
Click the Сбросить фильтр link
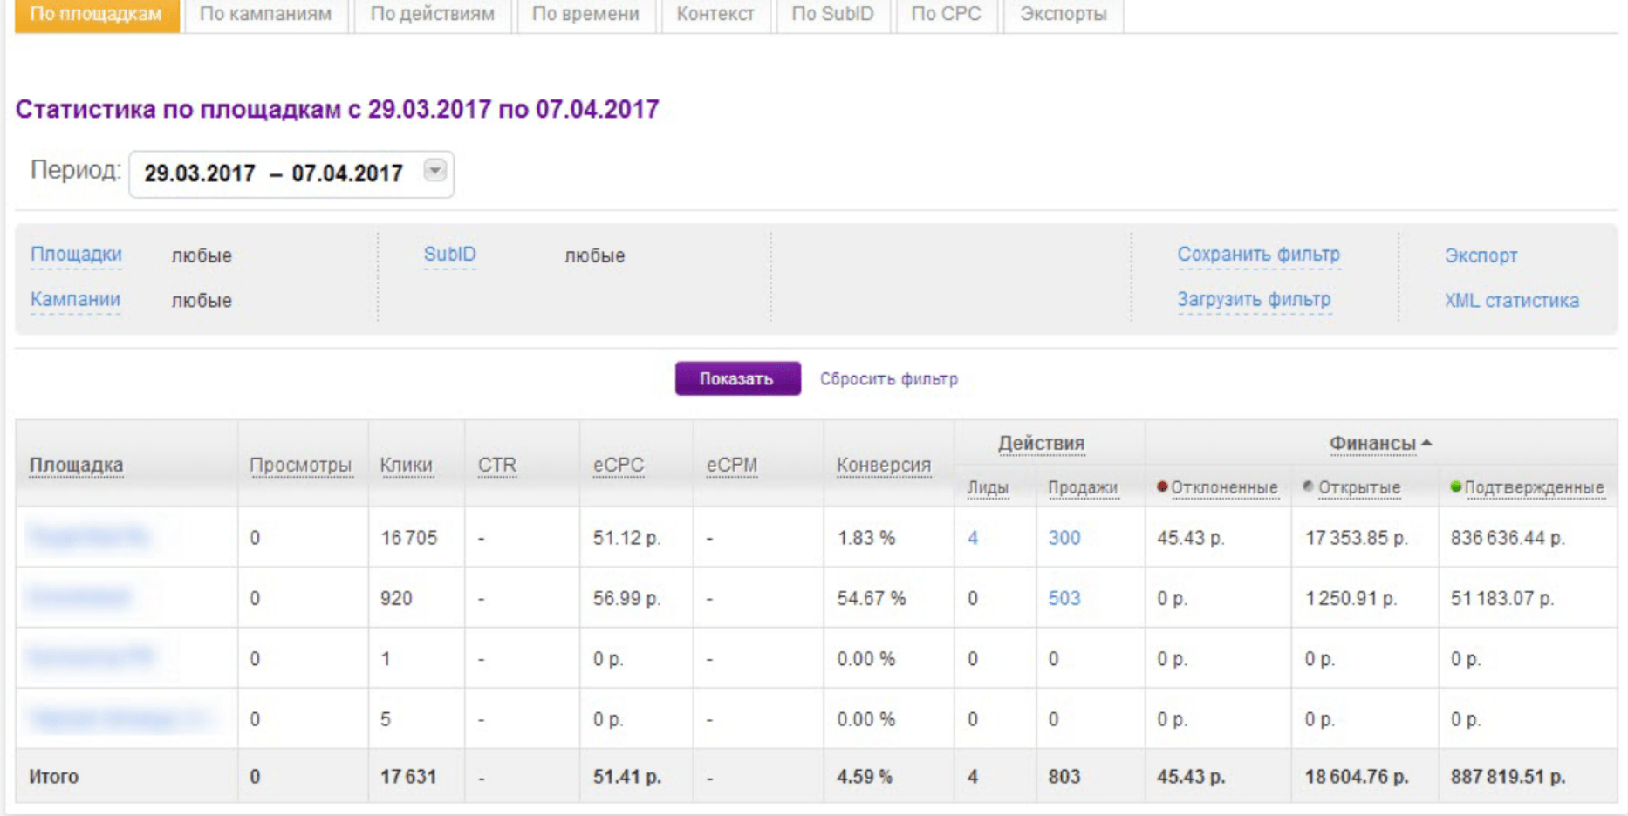888,379
